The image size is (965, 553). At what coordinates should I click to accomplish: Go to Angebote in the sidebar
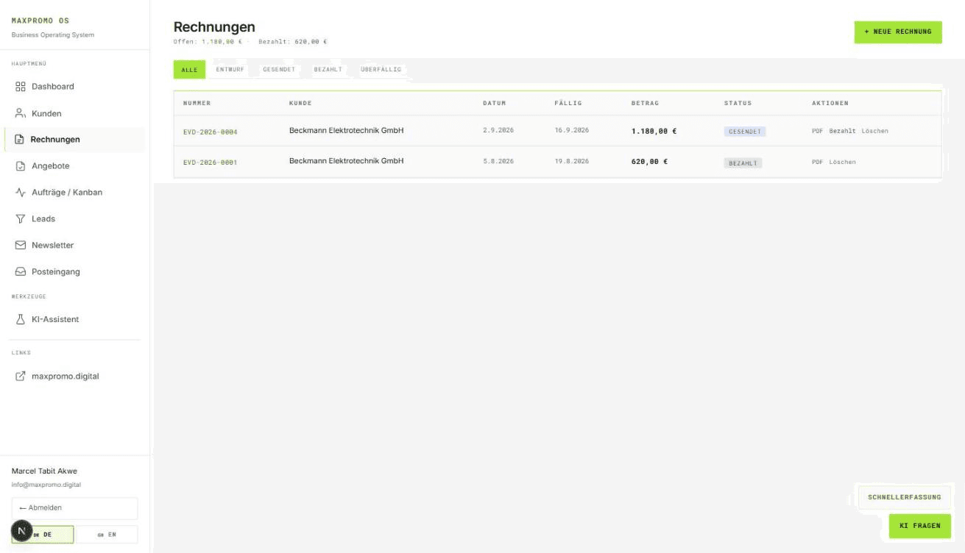[x=74, y=166]
